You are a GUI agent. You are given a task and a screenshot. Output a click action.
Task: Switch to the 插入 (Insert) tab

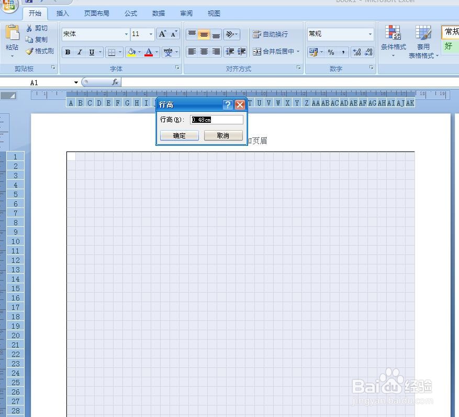(62, 14)
